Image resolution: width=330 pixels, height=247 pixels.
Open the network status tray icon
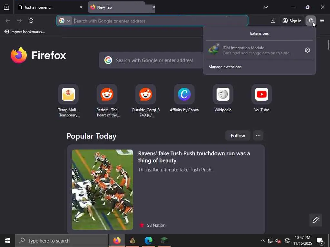point(270,241)
